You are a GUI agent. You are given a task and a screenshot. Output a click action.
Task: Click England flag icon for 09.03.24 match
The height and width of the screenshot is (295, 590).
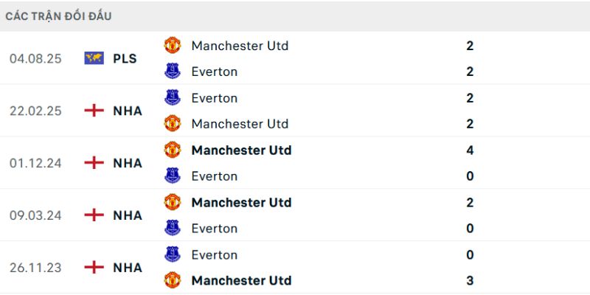click(94, 215)
